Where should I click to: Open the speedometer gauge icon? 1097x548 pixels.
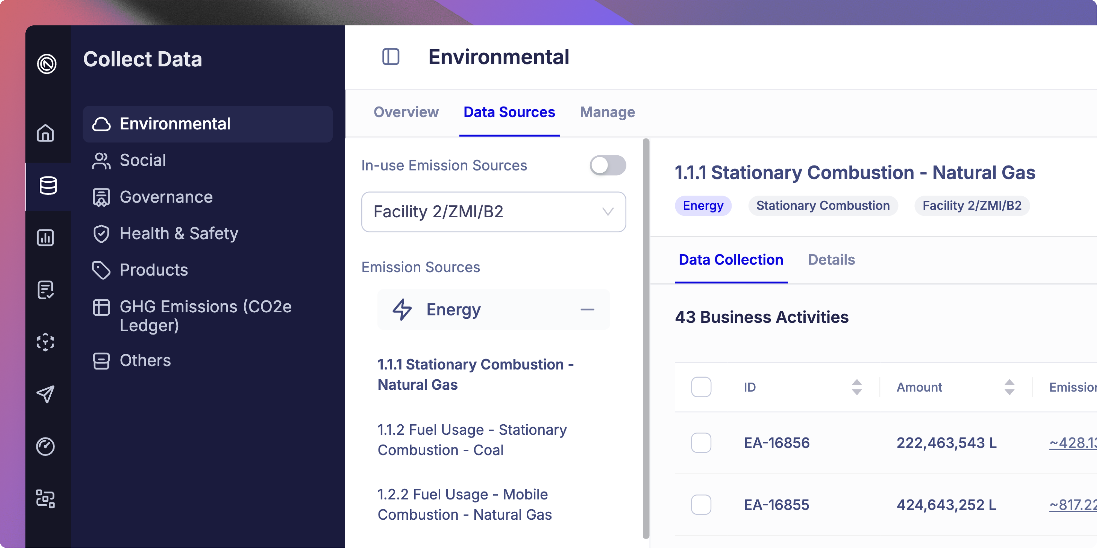click(x=46, y=446)
